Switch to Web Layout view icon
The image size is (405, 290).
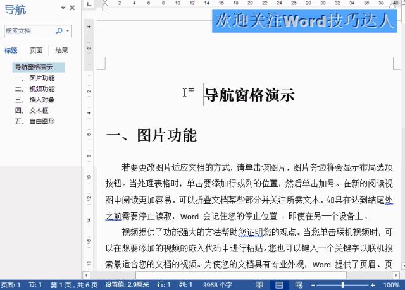tap(299, 285)
